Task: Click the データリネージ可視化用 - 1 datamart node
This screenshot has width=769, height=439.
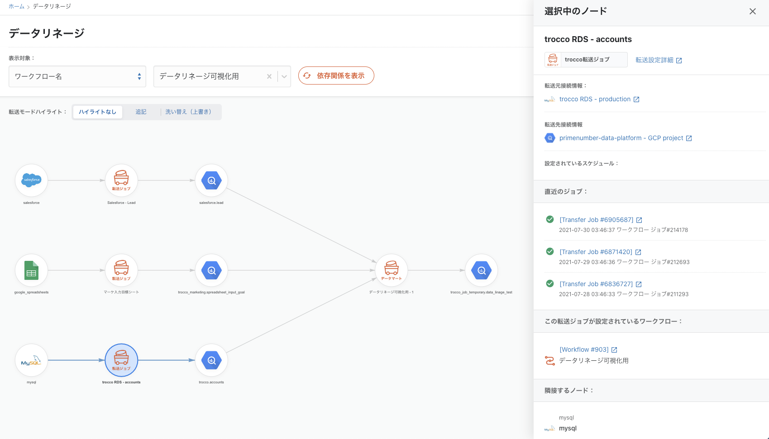Action: click(x=391, y=270)
